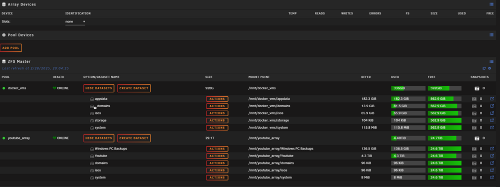Collapse datasets with youtube_array Hide Datasets button
Screen dimensions: 500x187
(x=99, y=138)
